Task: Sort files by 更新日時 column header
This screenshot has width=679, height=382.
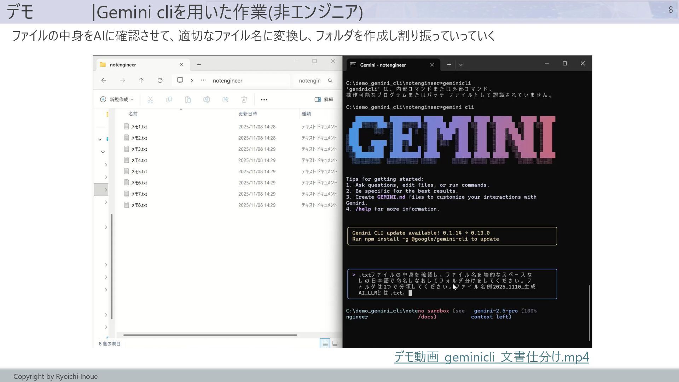Action: point(248,114)
